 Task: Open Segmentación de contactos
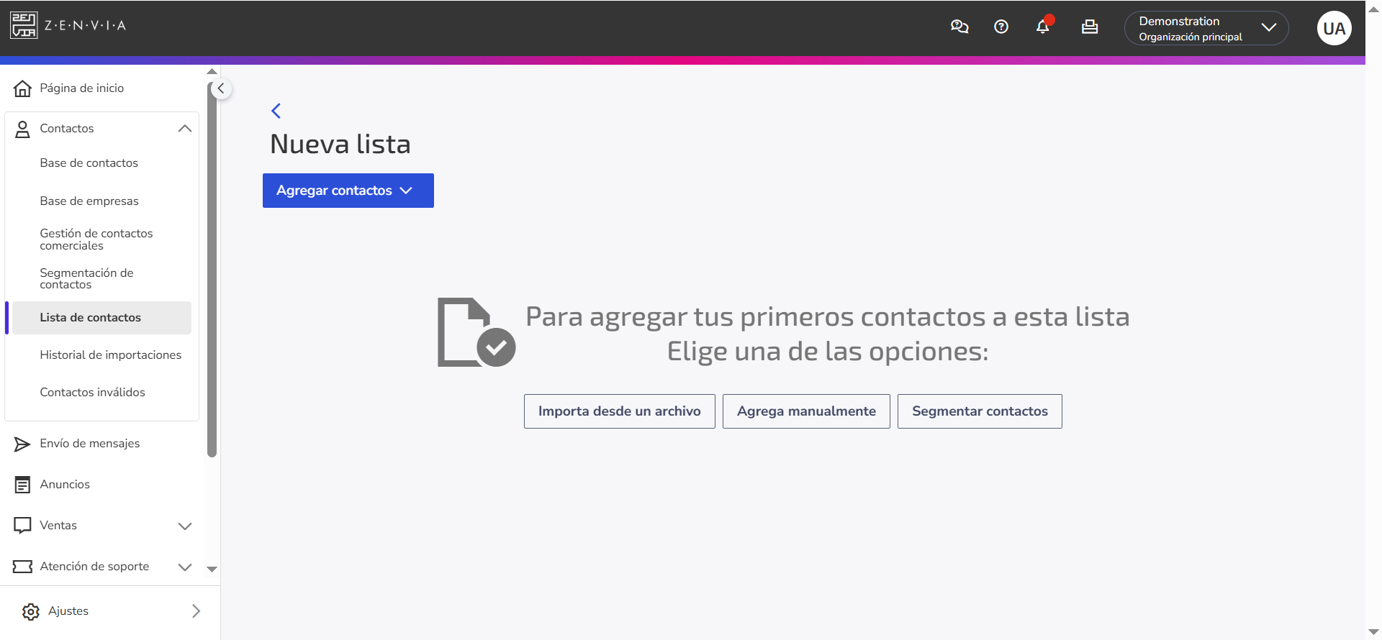86,279
